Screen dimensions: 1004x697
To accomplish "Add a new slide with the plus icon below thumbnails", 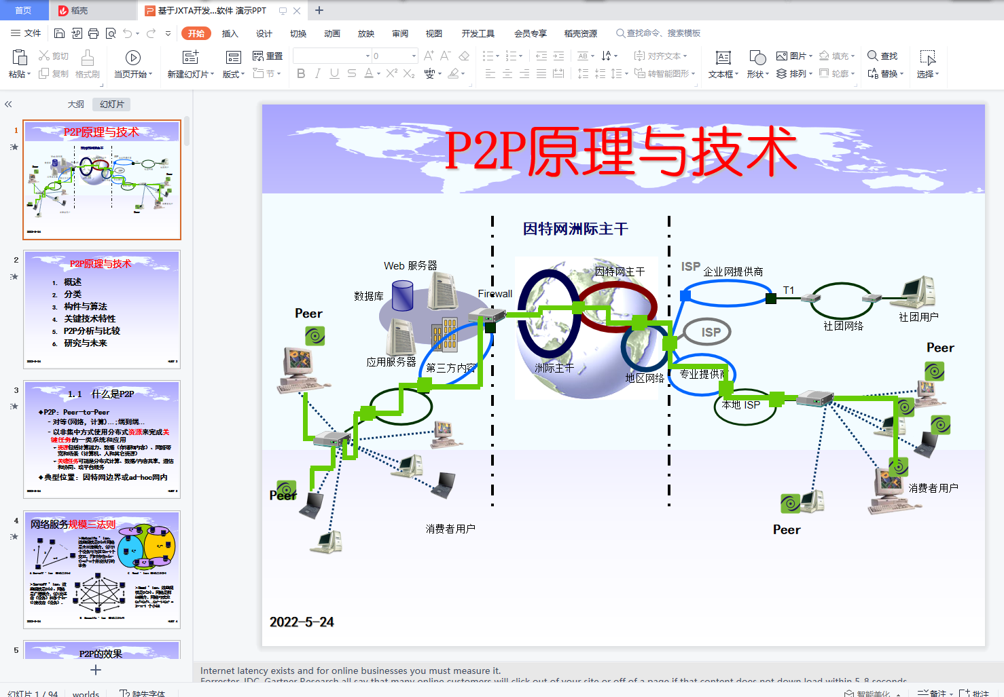I will pyautogui.click(x=96, y=670).
